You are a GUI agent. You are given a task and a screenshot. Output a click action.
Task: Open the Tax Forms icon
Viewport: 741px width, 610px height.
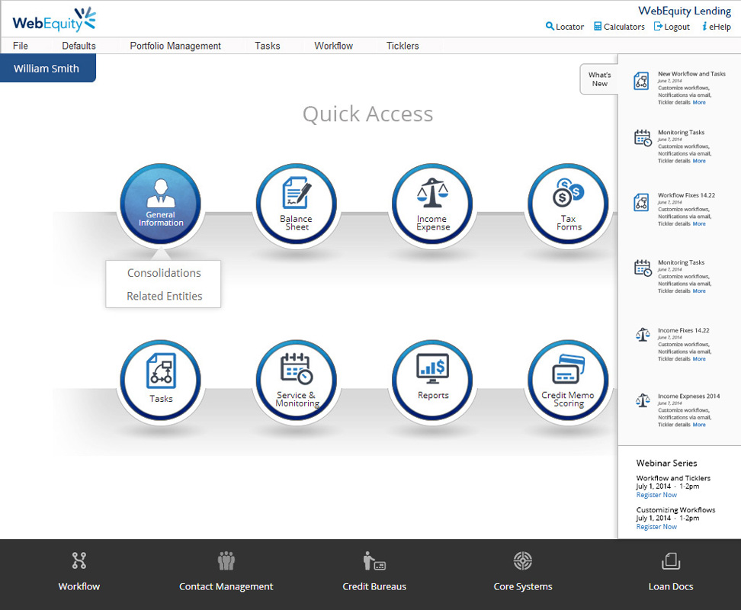click(x=568, y=204)
